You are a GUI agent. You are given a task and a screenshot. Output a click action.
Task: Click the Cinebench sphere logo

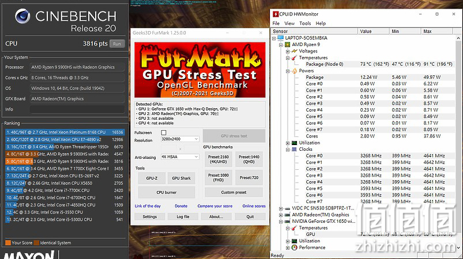(22, 16)
